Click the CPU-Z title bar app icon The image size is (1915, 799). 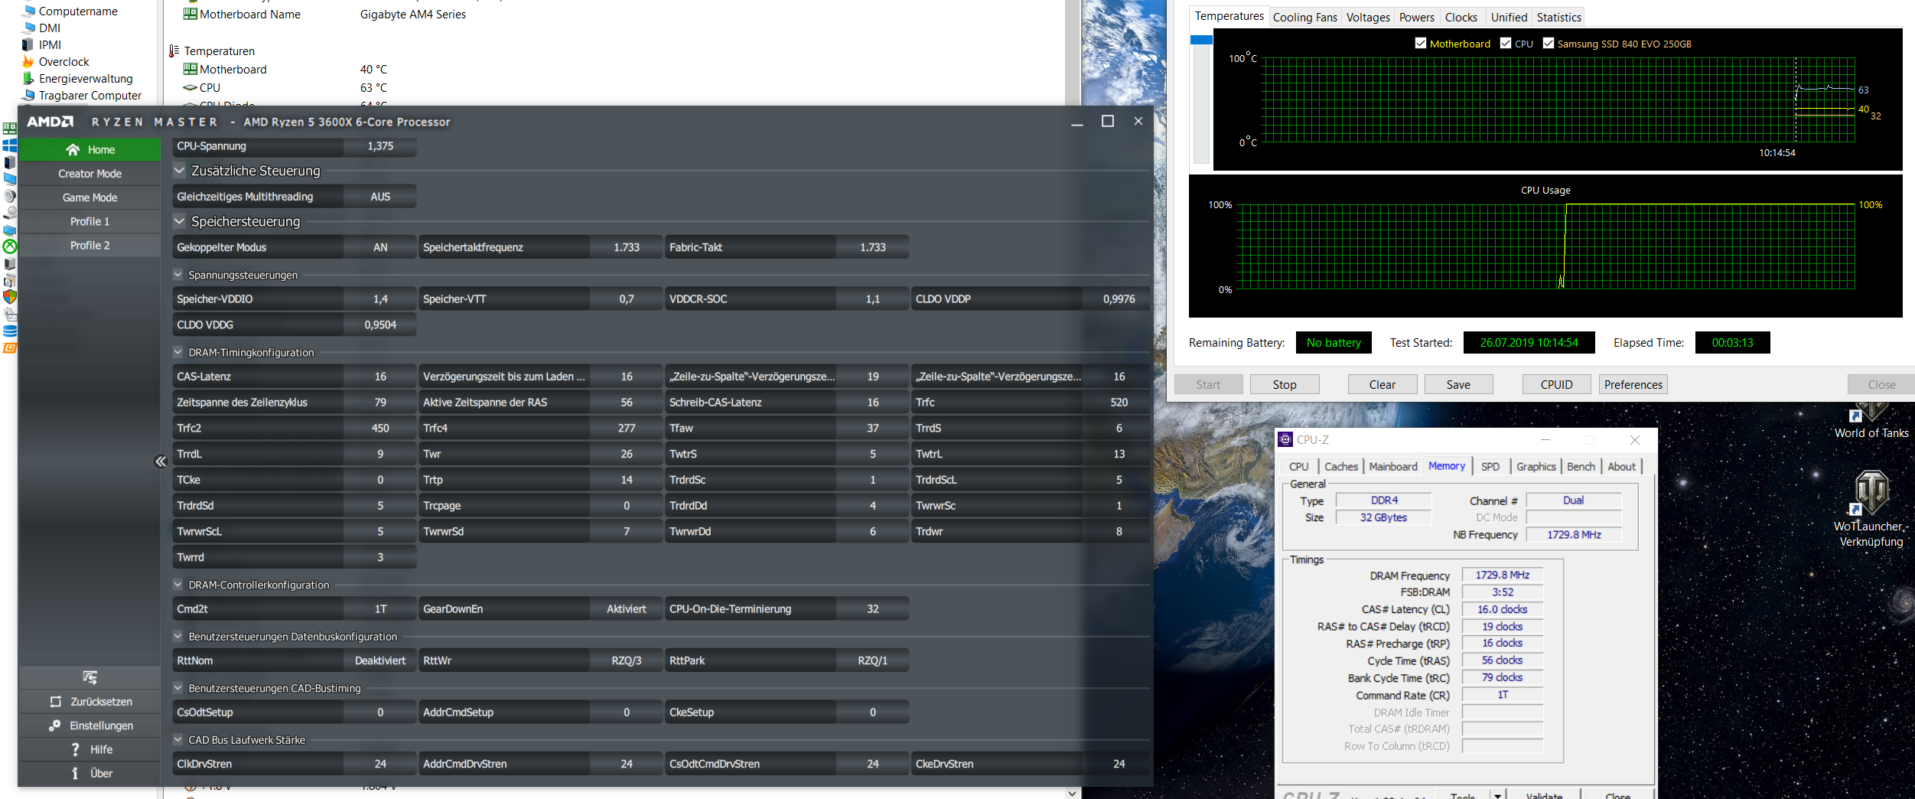[1285, 439]
